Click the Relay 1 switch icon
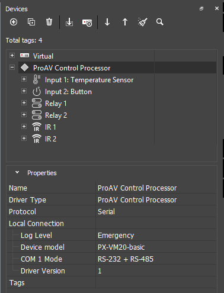The image size is (224, 293). tap(37, 103)
